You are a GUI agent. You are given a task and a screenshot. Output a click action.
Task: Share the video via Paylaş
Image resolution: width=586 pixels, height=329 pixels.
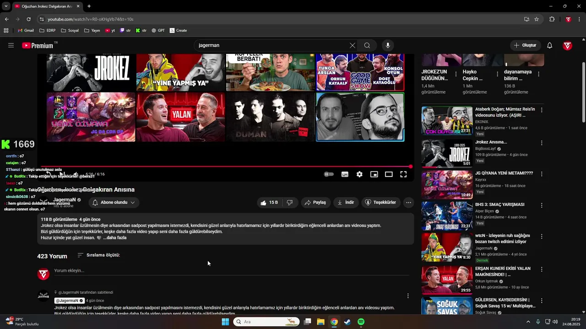coord(315,202)
